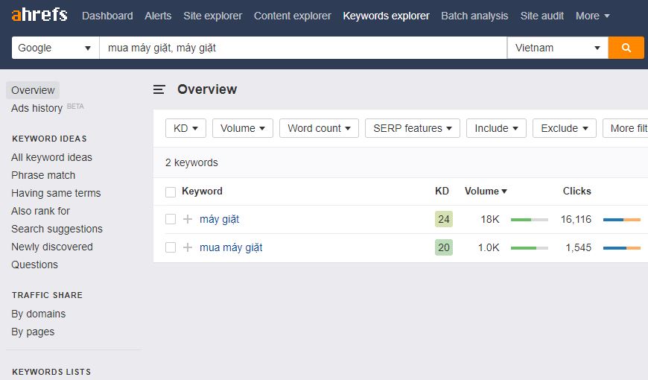
Task: Open Content explorer tab
Action: (292, 16)
